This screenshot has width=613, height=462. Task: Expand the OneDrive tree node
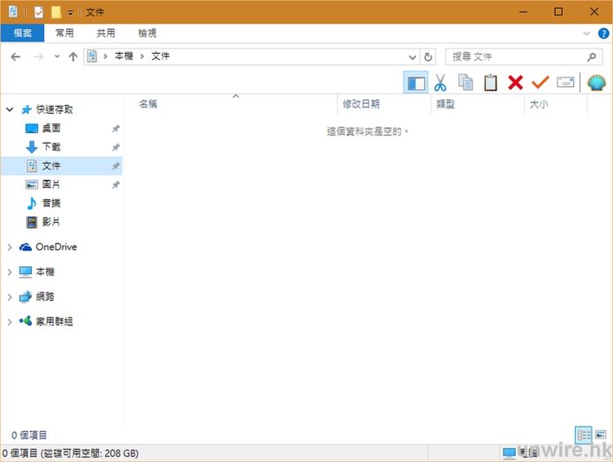tap(10, 248)
